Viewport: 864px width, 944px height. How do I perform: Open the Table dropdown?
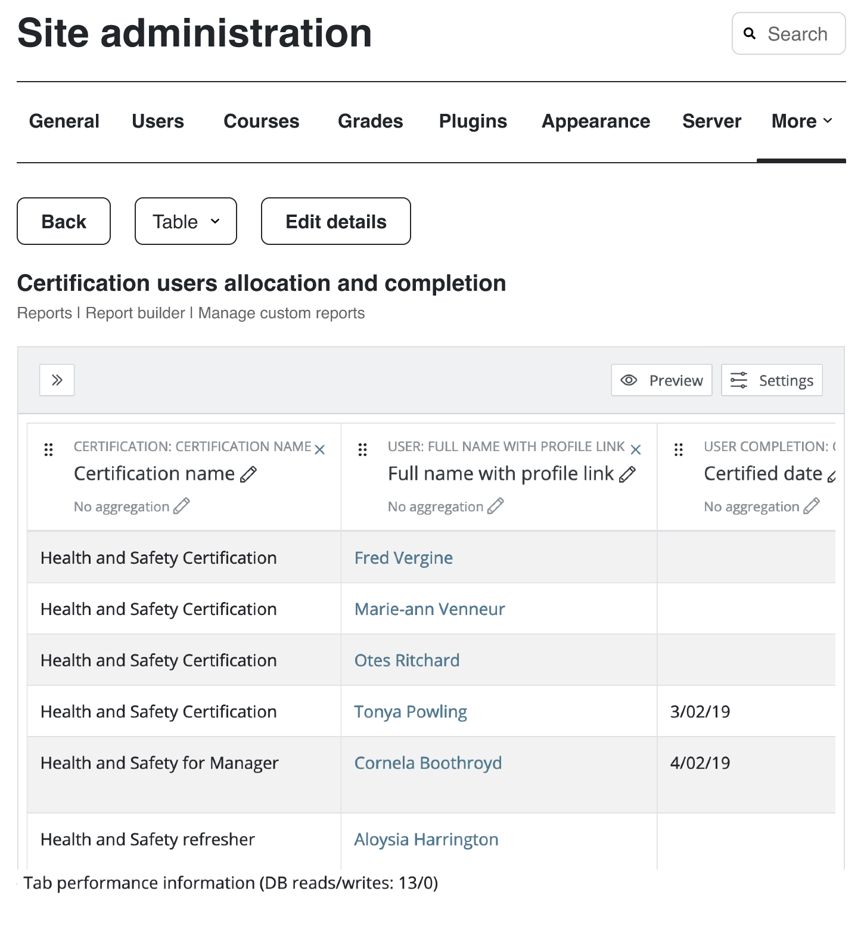(186, 221)
